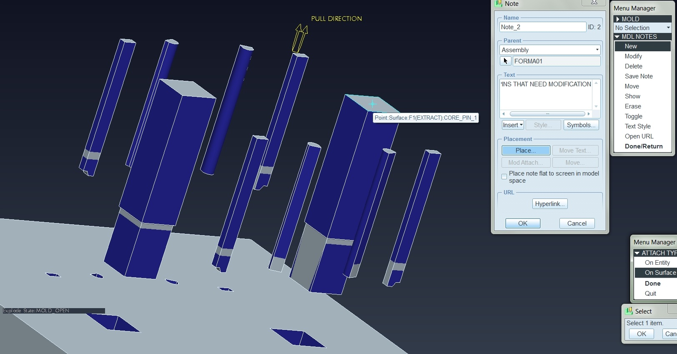Click the yellow pull direction arrow
This screenshot has width=677, height=354.
tap(300, 38)
